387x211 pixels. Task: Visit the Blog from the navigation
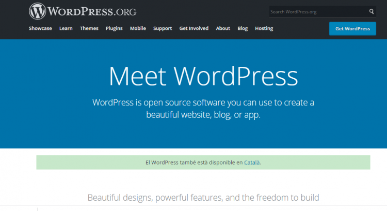tap(243, 28)
